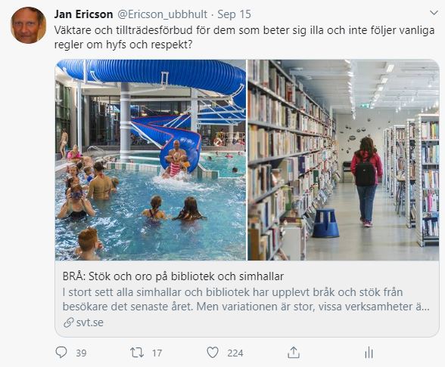The height and width of the screenshot is (367, 445).
Task: Click the 224 likes count
Action: (235, 353)
